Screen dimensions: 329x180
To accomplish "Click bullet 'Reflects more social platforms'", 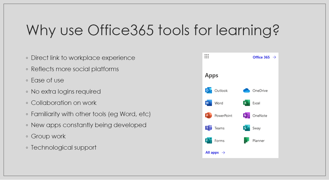I will tap(75, 69).
